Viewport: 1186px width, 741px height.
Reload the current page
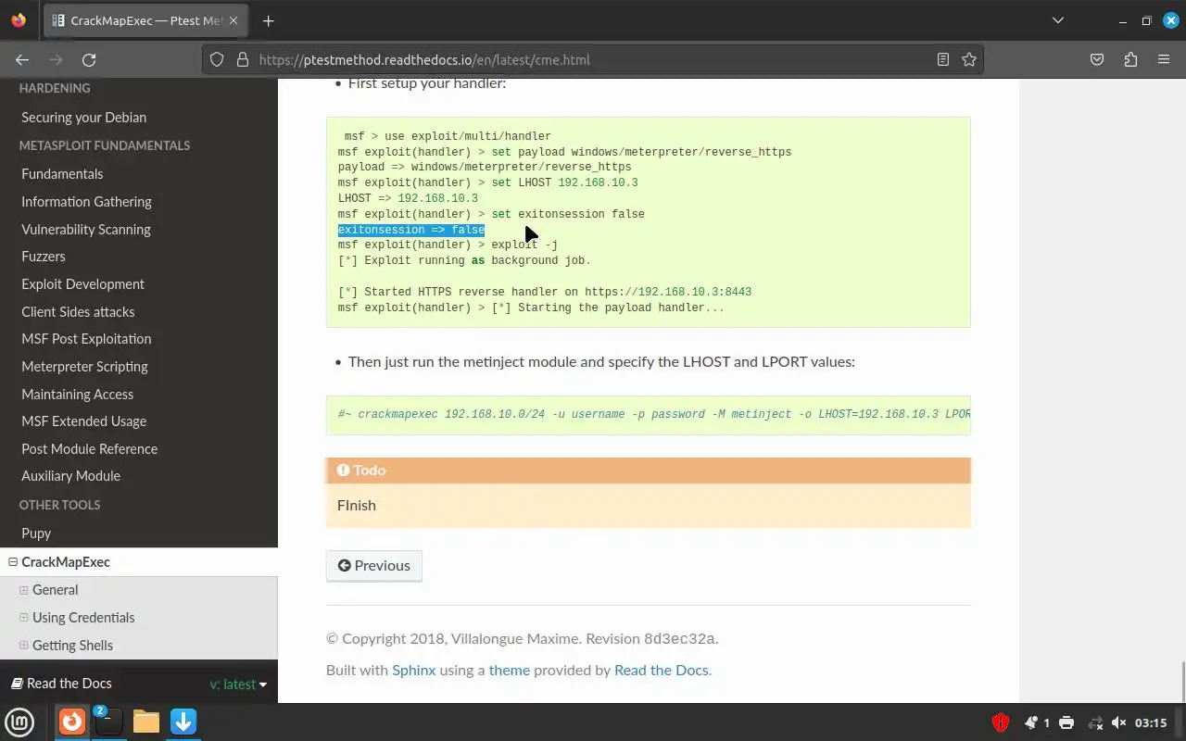coord(89,59)
